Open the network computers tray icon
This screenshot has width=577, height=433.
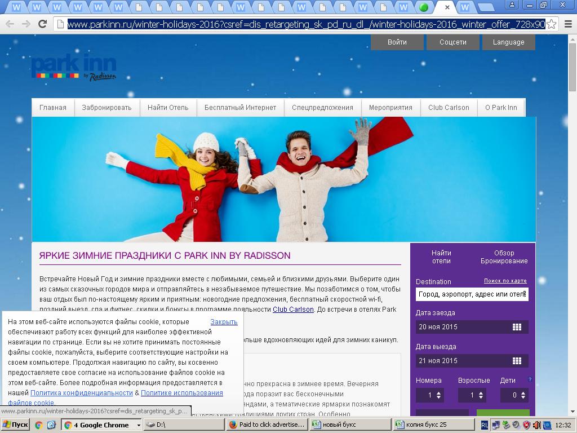tap(496, 425)
